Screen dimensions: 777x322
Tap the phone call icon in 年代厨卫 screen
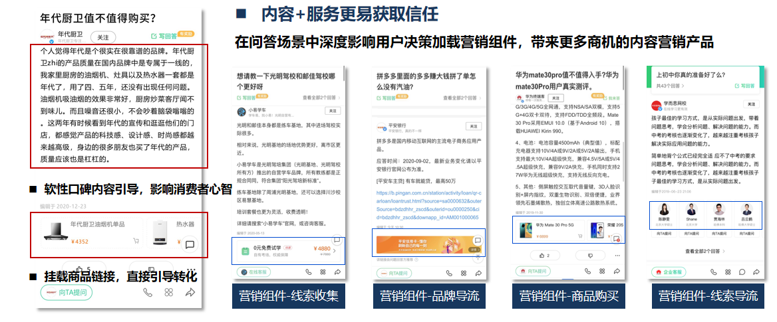tap(148, 292)
